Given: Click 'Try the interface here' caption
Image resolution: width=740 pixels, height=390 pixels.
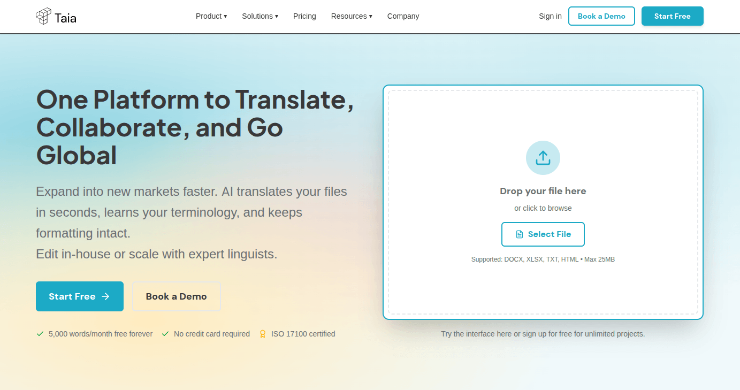Looking at the screenshot, I should [543, 334].
